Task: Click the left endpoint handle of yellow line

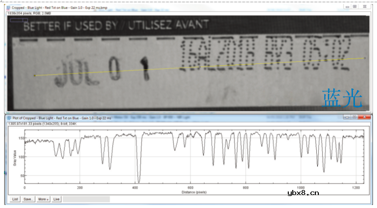Action: click(x=34, y=75)
